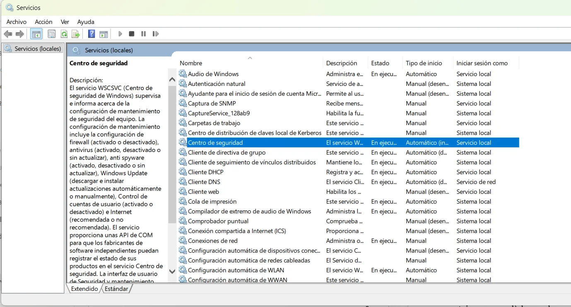The height and width of the screenshot is (307, 571).
Task: Switch to the Extendido tab
Action: (84, 289)
